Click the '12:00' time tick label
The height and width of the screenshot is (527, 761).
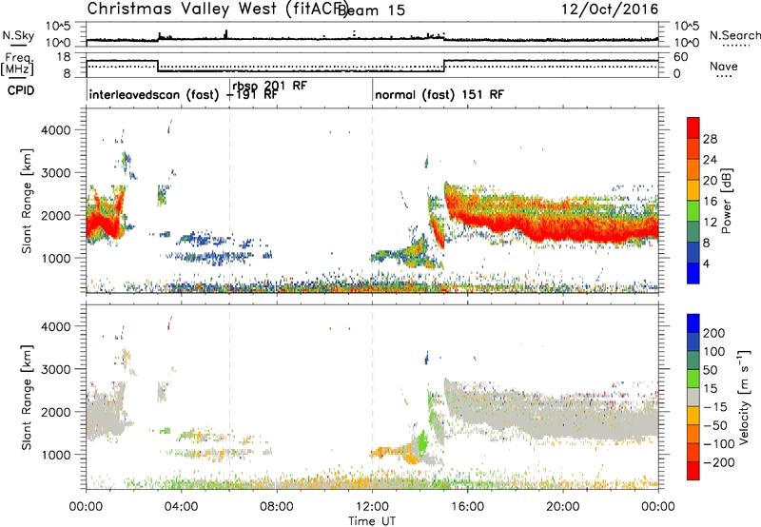point(372,507)
